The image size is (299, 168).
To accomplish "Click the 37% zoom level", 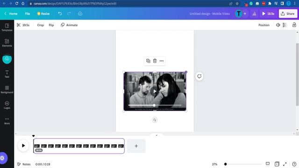I will pyautogui.click(x=214, y=164).
